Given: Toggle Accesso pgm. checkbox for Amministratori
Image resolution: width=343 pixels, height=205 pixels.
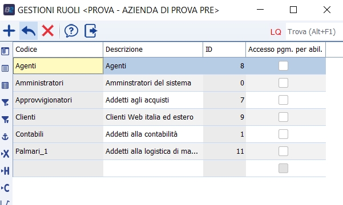Looking at the screenshot, I should (x=283, y=83).
